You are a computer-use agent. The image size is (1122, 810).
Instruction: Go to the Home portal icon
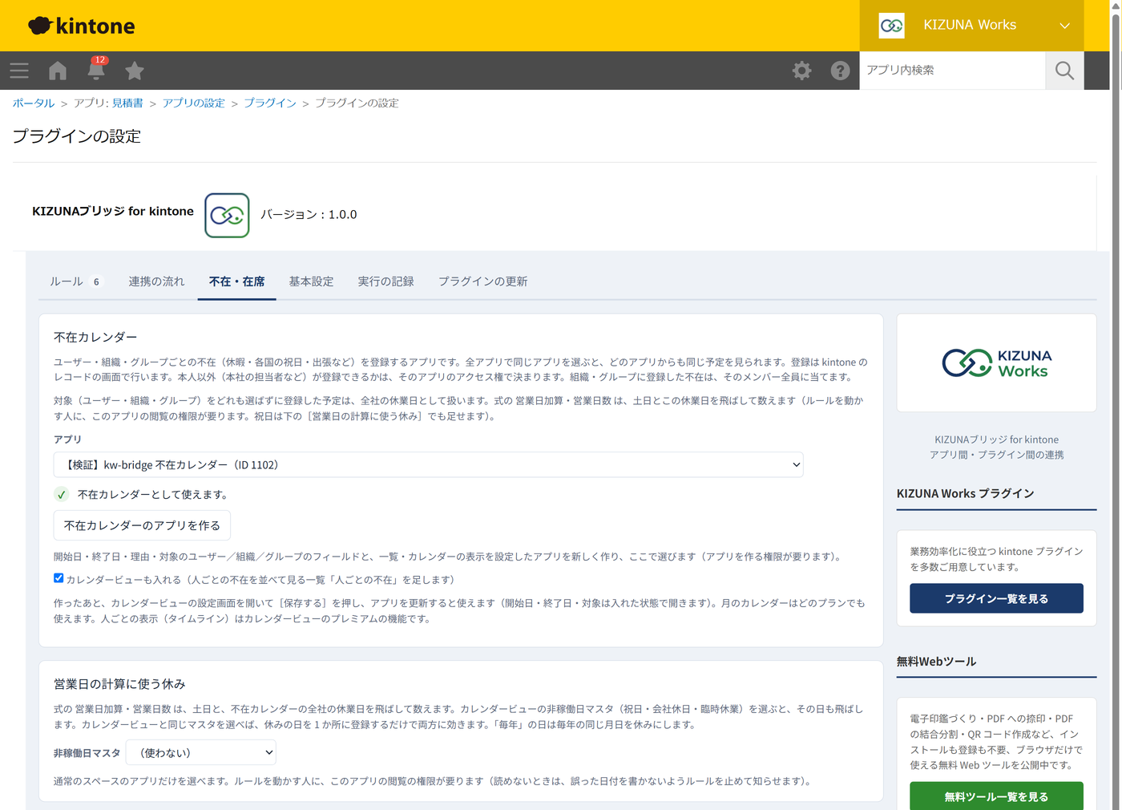click(58, 71)
